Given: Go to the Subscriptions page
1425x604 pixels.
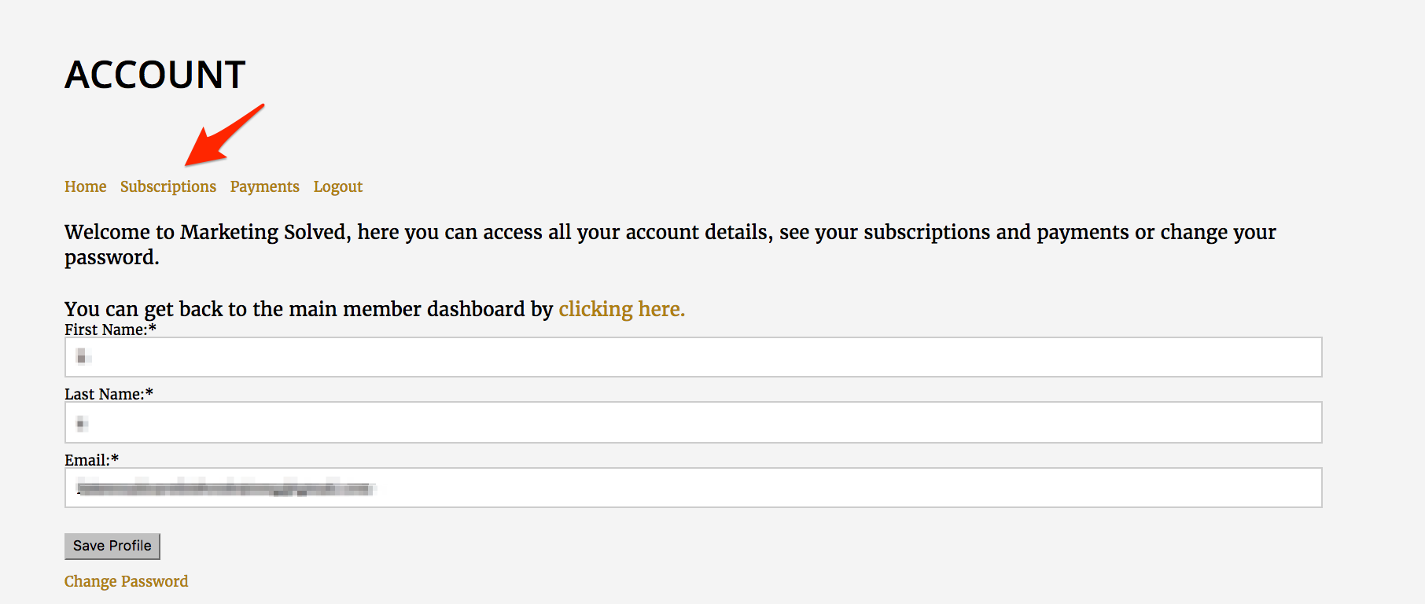Looking at the screenshot, I should [168, 186].
